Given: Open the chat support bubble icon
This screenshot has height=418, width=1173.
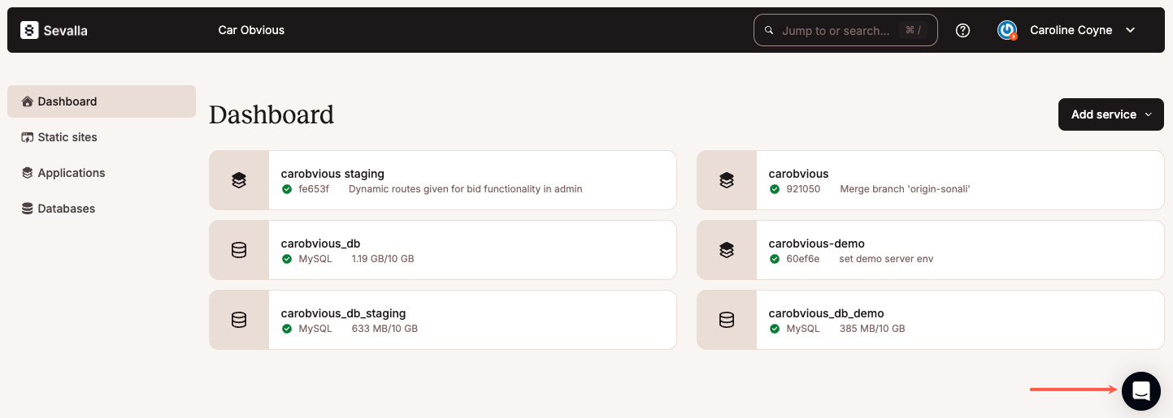Looking at the screenshot, I should coord(1140,390).
